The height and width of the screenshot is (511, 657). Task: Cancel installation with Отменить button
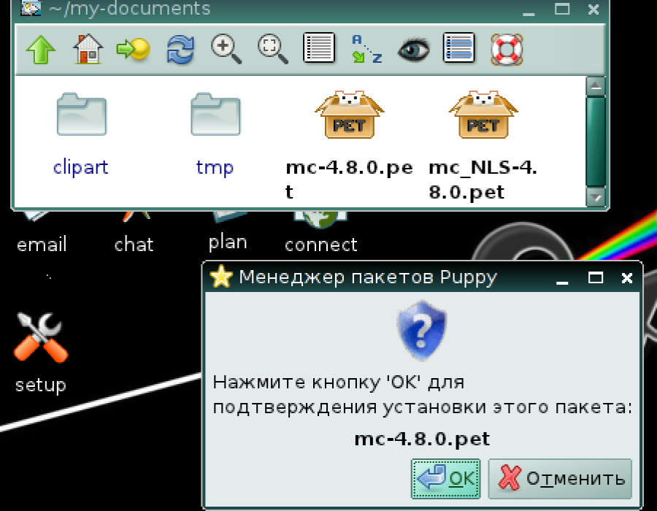pos(560,478)
